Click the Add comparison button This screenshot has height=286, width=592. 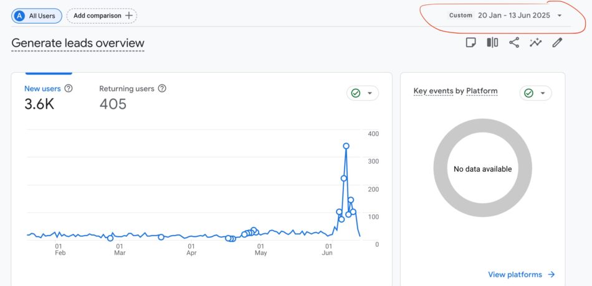[102, 16]
